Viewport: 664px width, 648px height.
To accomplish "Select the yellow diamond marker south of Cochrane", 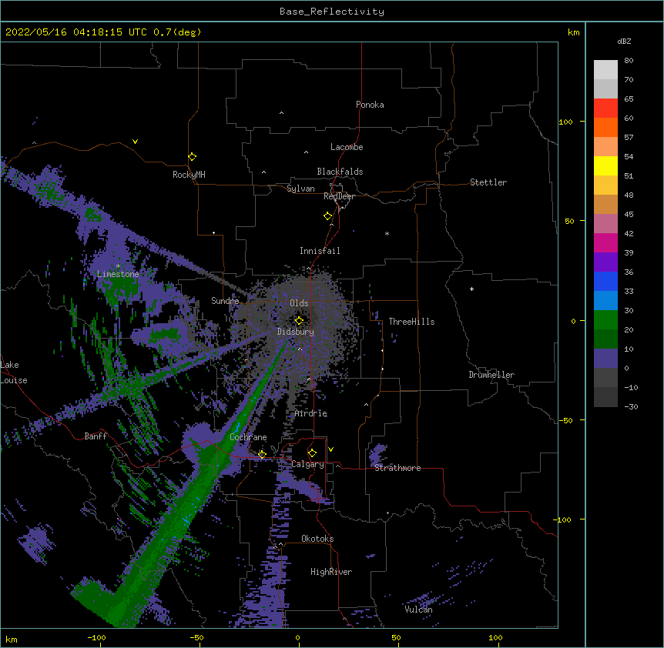I will [262, 455].
